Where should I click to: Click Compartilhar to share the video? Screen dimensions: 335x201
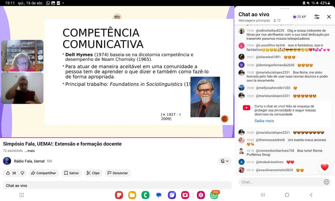pyautogui.click(x=44, y=173)
